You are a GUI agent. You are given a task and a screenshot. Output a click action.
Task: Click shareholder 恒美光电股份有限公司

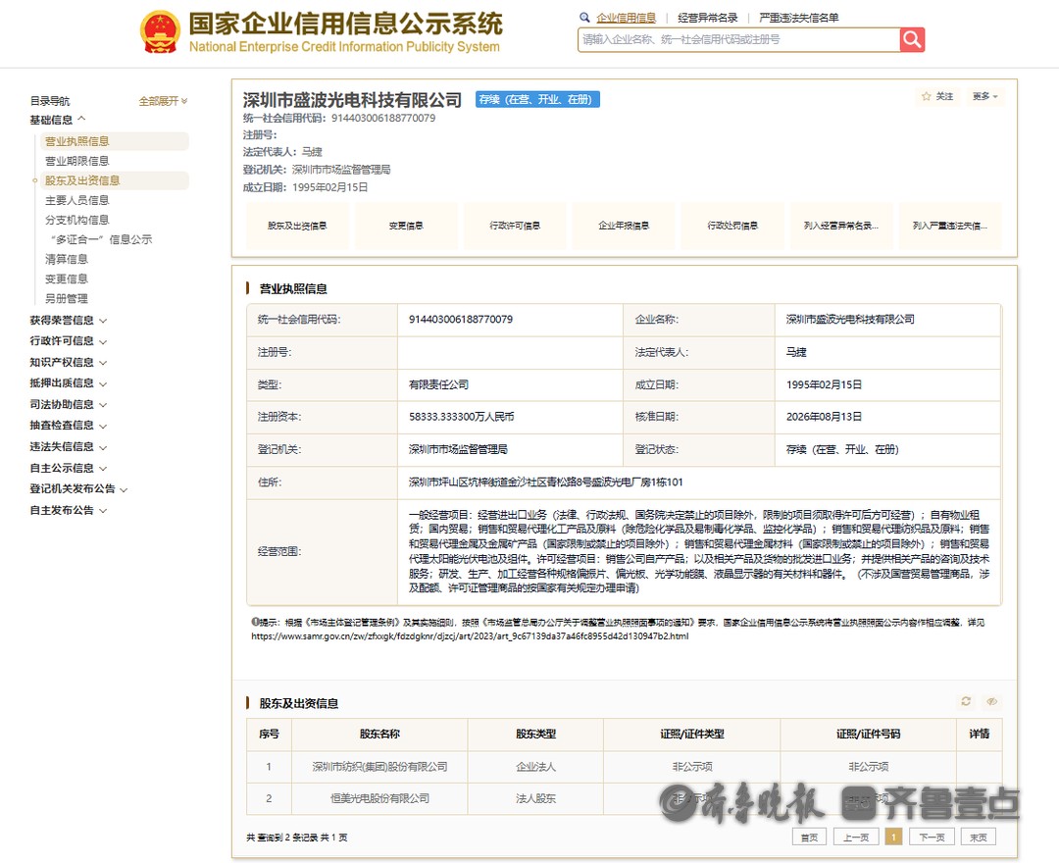coord(379,798)
